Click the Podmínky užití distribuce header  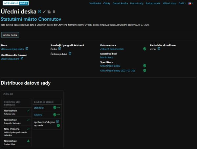point(12,103)
